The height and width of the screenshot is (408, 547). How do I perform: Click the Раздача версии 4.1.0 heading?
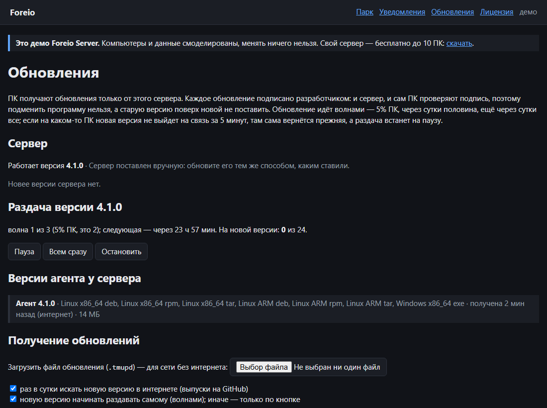tap(65, 207)
